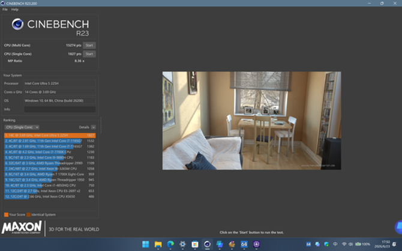Click the Info input field

point(60,109)
